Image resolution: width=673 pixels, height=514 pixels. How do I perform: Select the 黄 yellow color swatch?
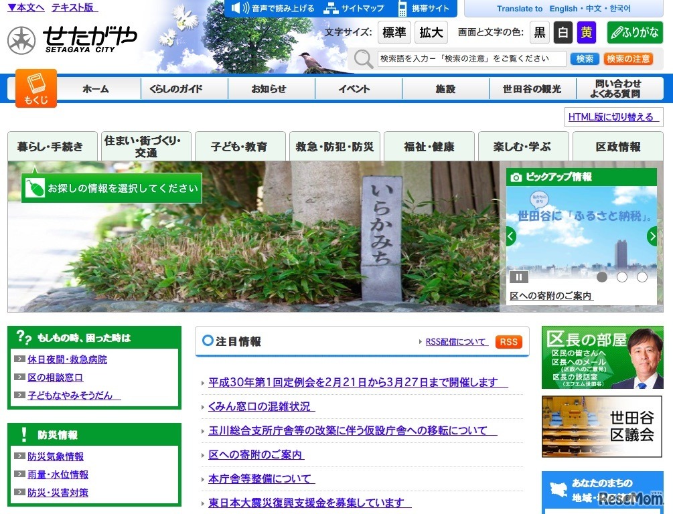[586, 32]
